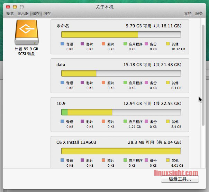Click the pink 备份 swatch under 未命名
The image size is (209, 192).
(x=146, y=44)
